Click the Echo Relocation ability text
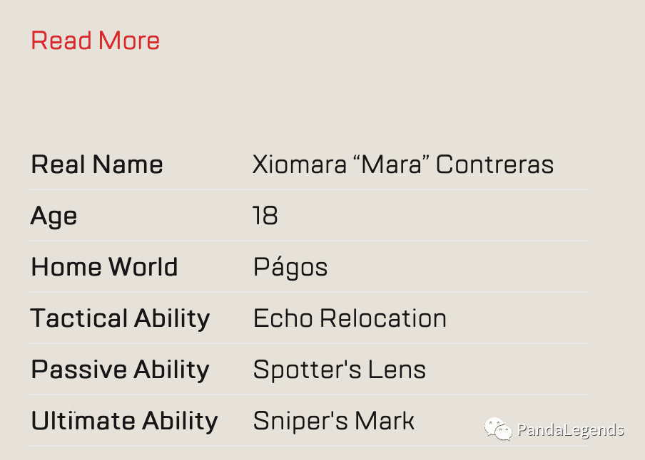This screenshot has width=645, height=460. (x=350, y=318)
